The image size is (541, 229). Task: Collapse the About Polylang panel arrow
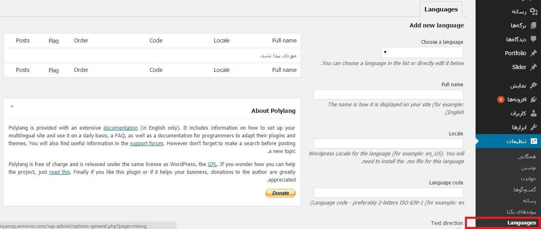tap(12, 106)
